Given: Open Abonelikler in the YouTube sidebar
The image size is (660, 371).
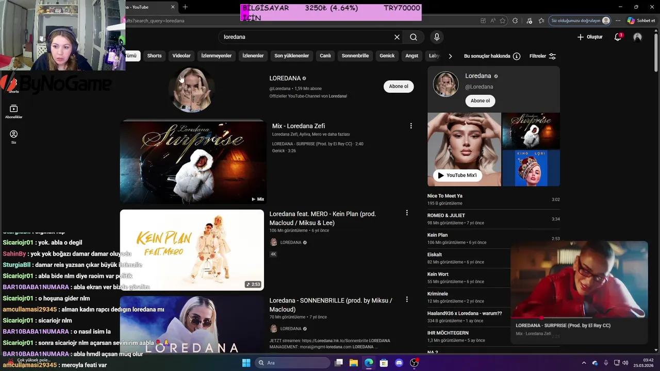Looking at the screenshot, I should 14,111.
